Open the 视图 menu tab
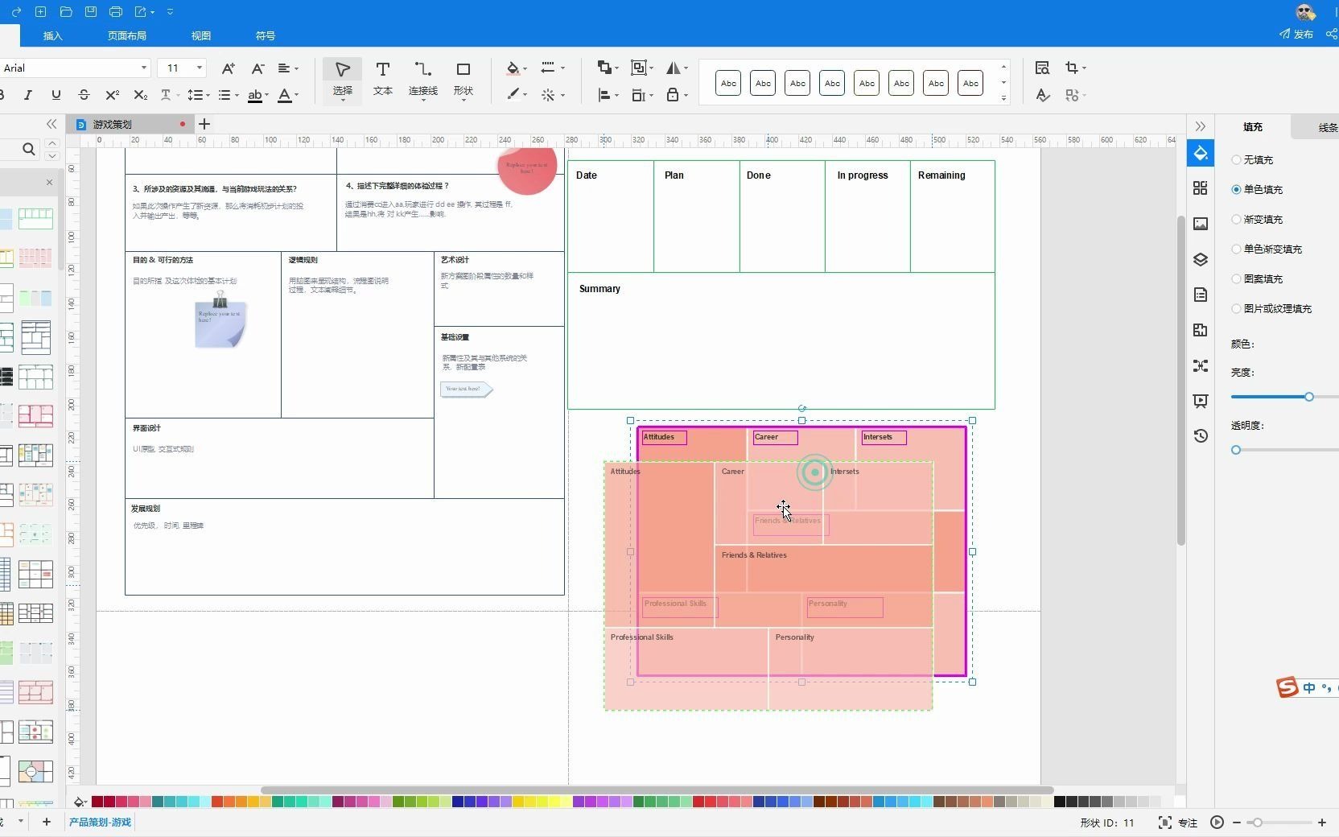 click(x=200, y=35)
